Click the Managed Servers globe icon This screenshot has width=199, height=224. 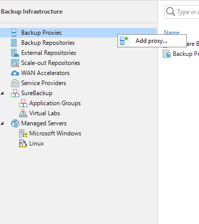[15, 123]
